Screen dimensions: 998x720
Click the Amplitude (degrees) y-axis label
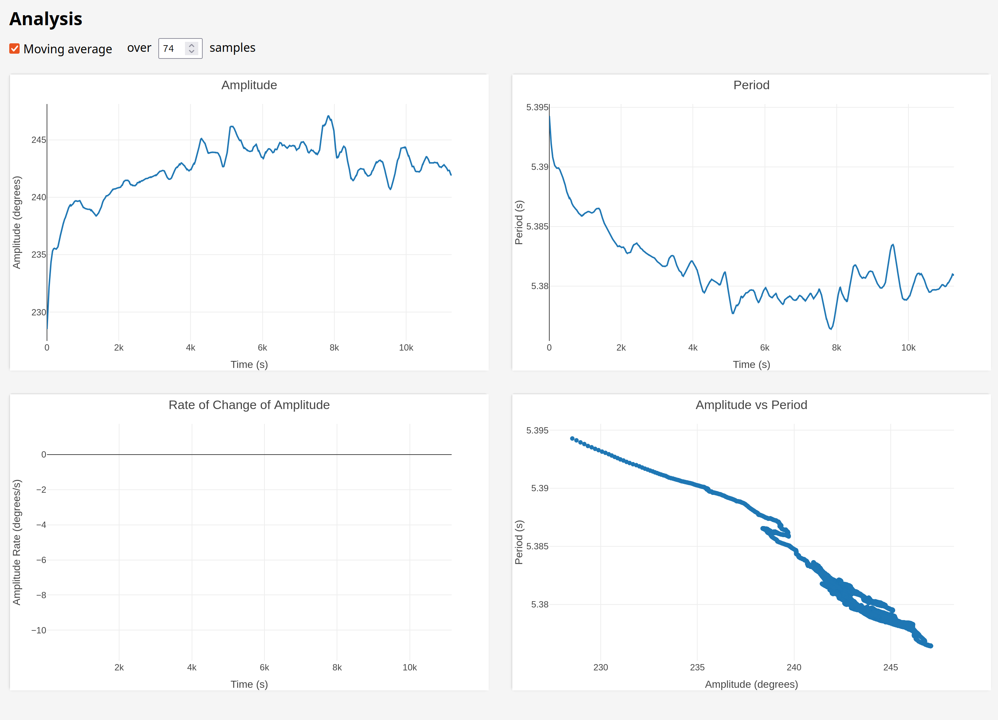click(17, 222)
